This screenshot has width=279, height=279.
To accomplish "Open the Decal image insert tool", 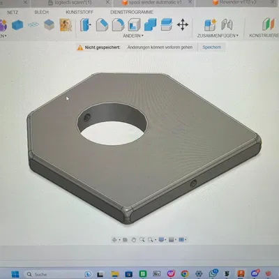I will [66, 25].
